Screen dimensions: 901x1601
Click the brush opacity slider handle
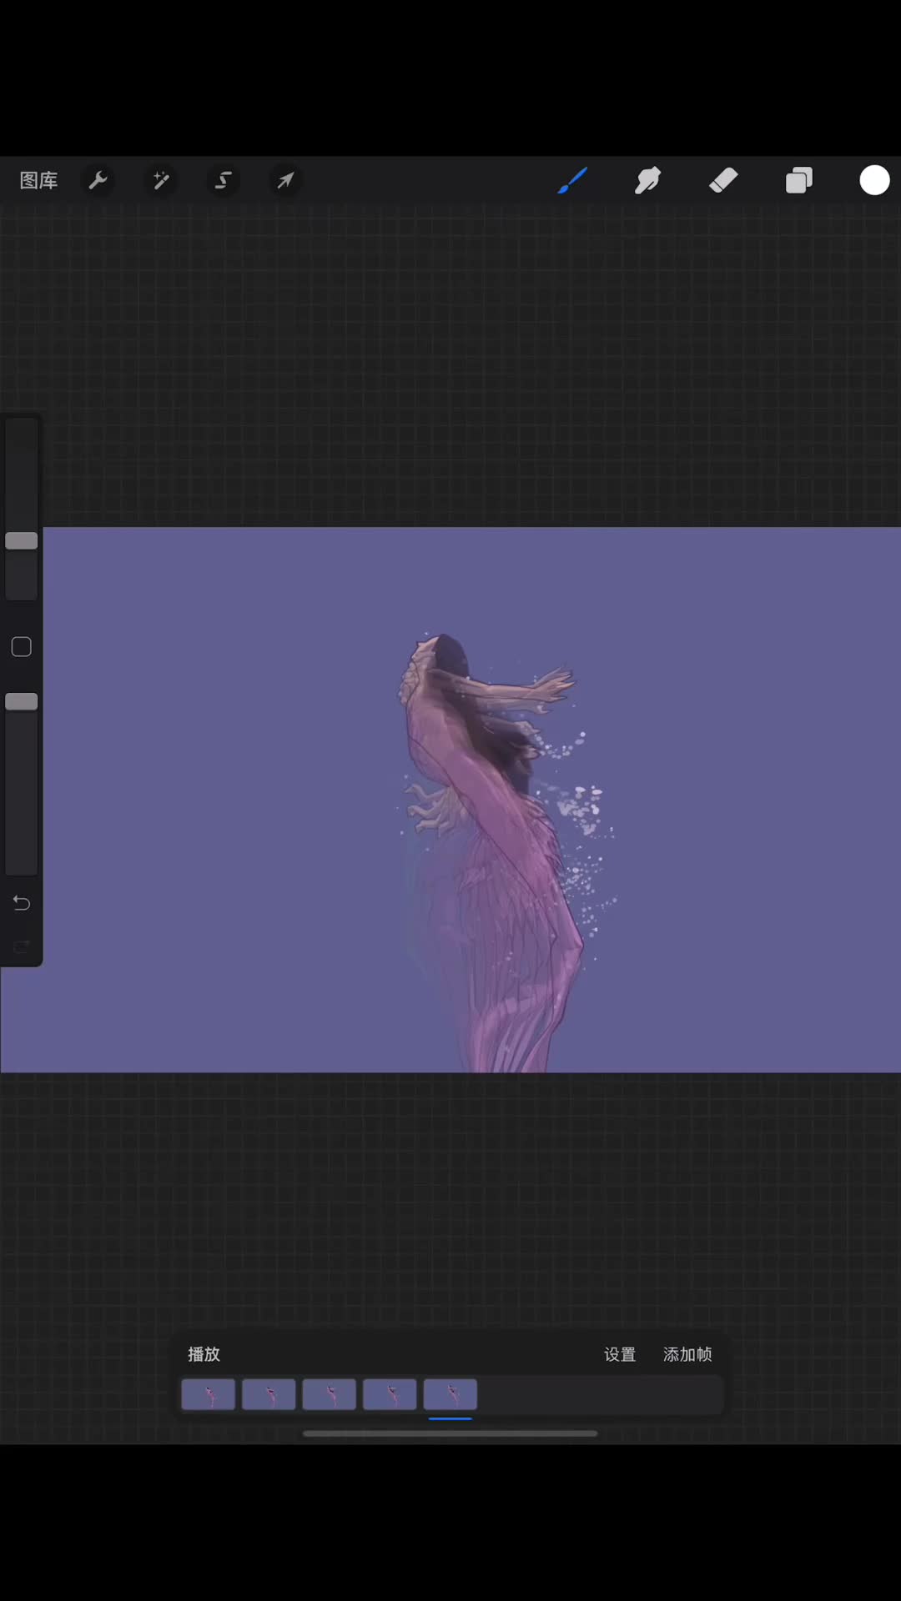(x=22, y=702)
